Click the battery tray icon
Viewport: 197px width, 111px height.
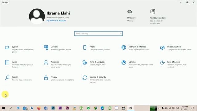[166, 108]
